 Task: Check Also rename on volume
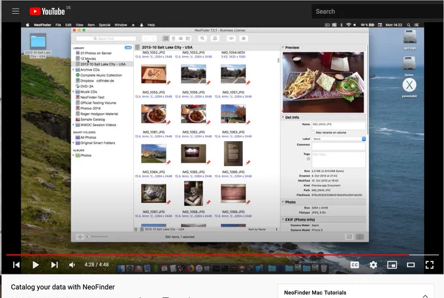click(x=313, y=133)
